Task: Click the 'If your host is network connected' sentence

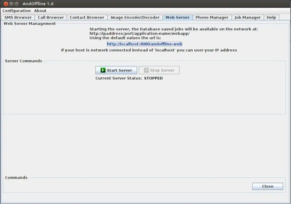Action: click(x=149, y=50)
